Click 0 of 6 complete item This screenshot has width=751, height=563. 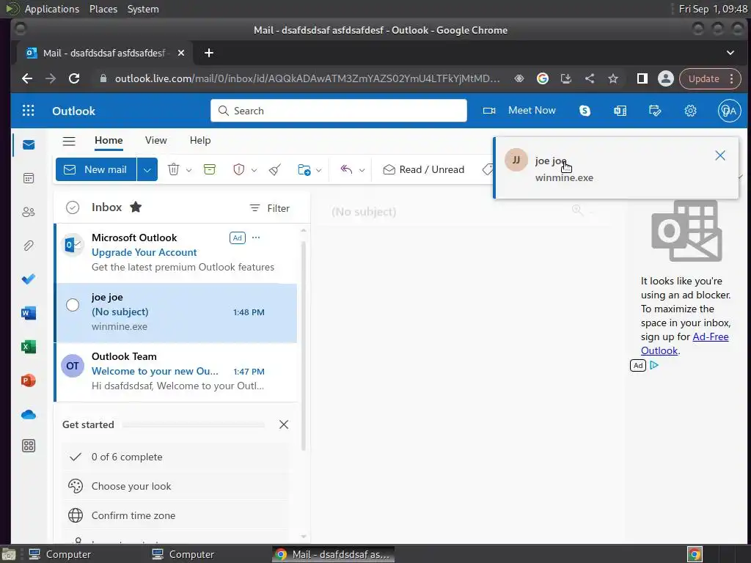(x=176, y=457)
